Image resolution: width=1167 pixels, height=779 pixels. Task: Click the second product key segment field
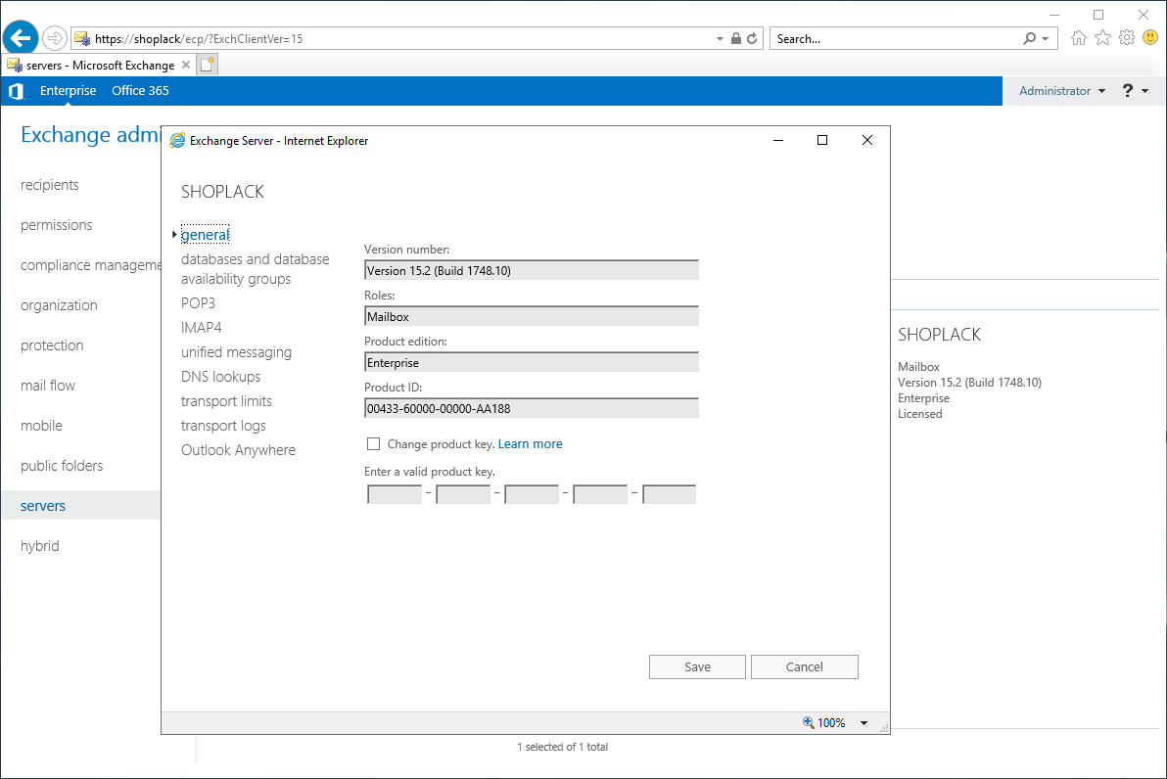(463, 494)
